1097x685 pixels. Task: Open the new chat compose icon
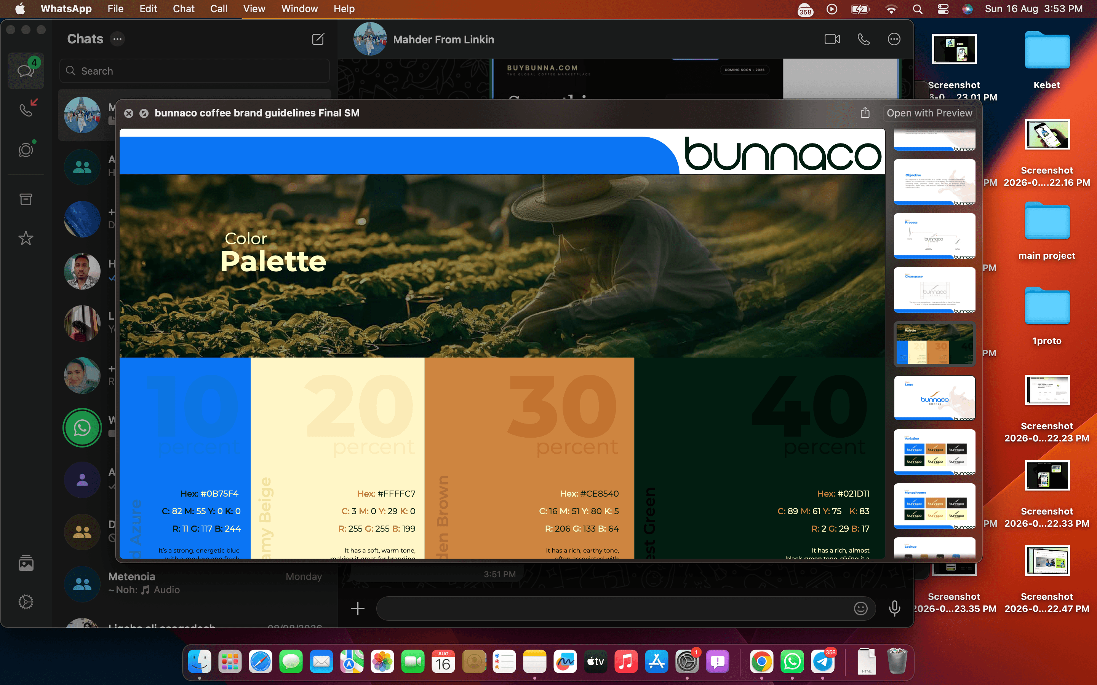coord(318,39)
